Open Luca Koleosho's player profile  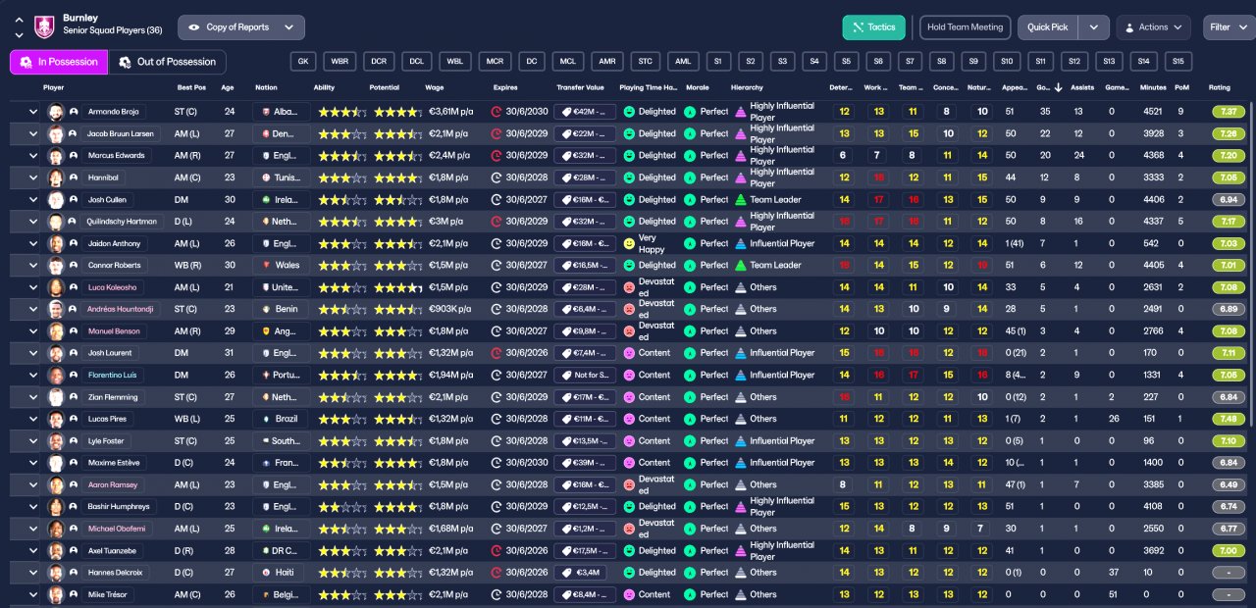coord(112,287)
